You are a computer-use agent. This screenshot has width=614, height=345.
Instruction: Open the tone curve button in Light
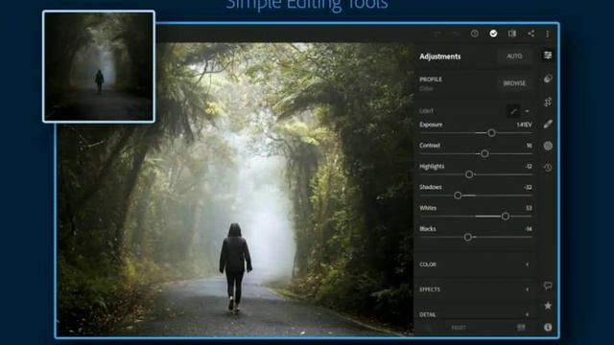click(513, 111)
